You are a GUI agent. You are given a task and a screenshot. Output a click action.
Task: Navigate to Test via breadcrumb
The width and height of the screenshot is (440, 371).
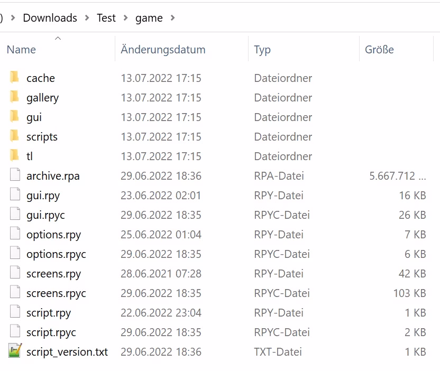106,17
